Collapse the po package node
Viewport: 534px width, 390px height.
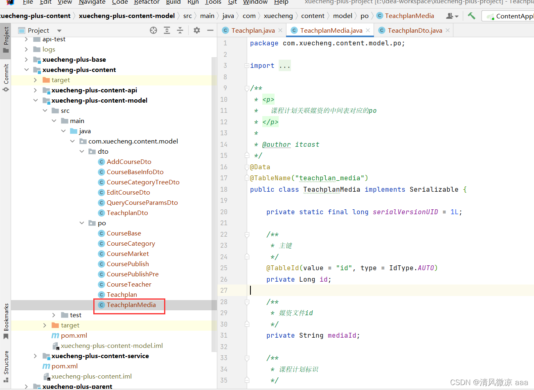pyautogui.click(x=81, y=223)
